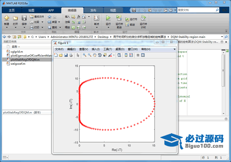The width and height of the screenshot is (231, 162).
Task: Click Figure 1 save figure icon
Action: (x=66, y=55)
